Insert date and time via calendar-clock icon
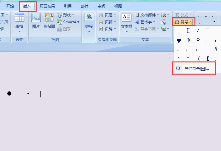The height and width of the screenshot is (151, 221). click(x=164, y=22)
